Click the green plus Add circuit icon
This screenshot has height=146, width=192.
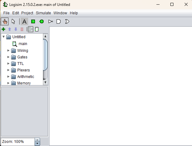(x=3, y=29)
